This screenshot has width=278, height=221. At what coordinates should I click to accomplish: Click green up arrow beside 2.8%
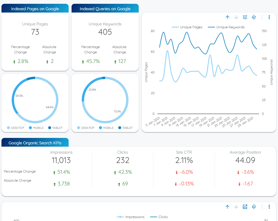14,62
